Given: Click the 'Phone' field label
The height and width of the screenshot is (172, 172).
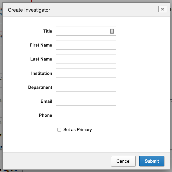Looking at the screenshot, I should pyautogui.click(x=46, y=115).
